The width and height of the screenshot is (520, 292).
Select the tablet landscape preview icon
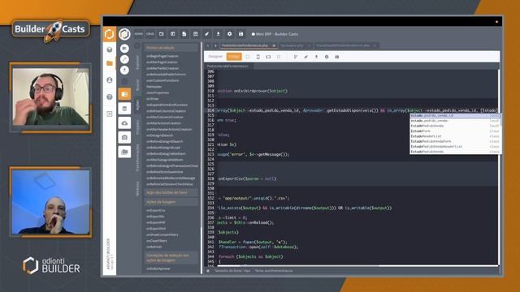coord(268,57)
